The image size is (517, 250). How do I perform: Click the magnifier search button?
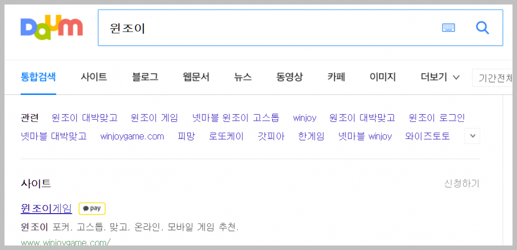482,28
